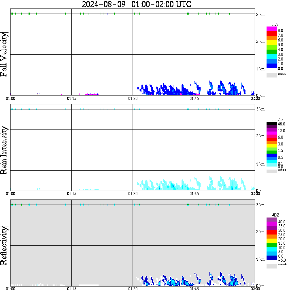
Task: Click the 25.0 red swatch in dBZ legend
Action: pyautogui.click(x=272, y=232)
